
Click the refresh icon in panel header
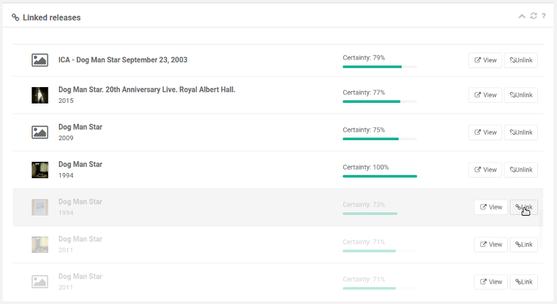click(x=533, y=16)
